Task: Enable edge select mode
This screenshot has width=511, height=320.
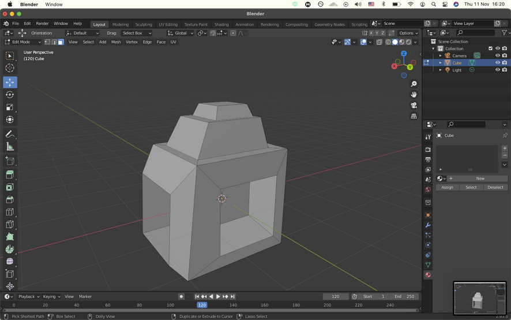Action: pos(54,42)
